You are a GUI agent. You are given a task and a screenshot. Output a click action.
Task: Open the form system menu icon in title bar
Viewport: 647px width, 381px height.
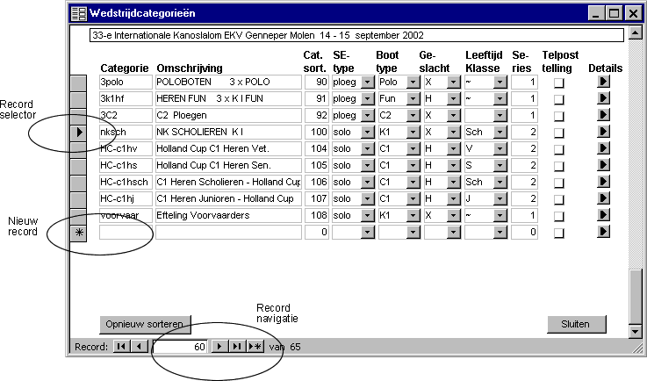point(79,13)
